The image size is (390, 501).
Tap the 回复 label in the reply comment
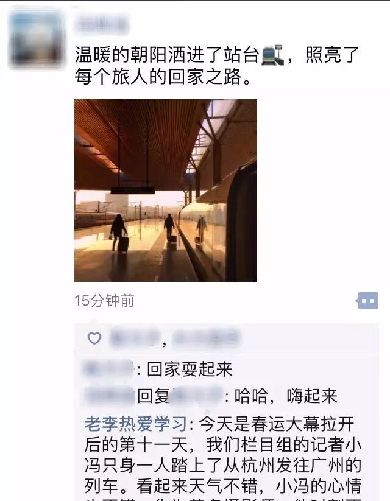[x=153, y=396]
